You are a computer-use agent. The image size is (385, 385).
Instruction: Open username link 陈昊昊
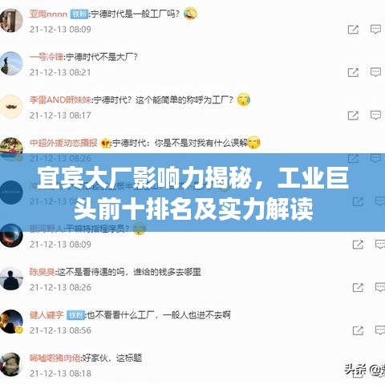click(43, 272)
